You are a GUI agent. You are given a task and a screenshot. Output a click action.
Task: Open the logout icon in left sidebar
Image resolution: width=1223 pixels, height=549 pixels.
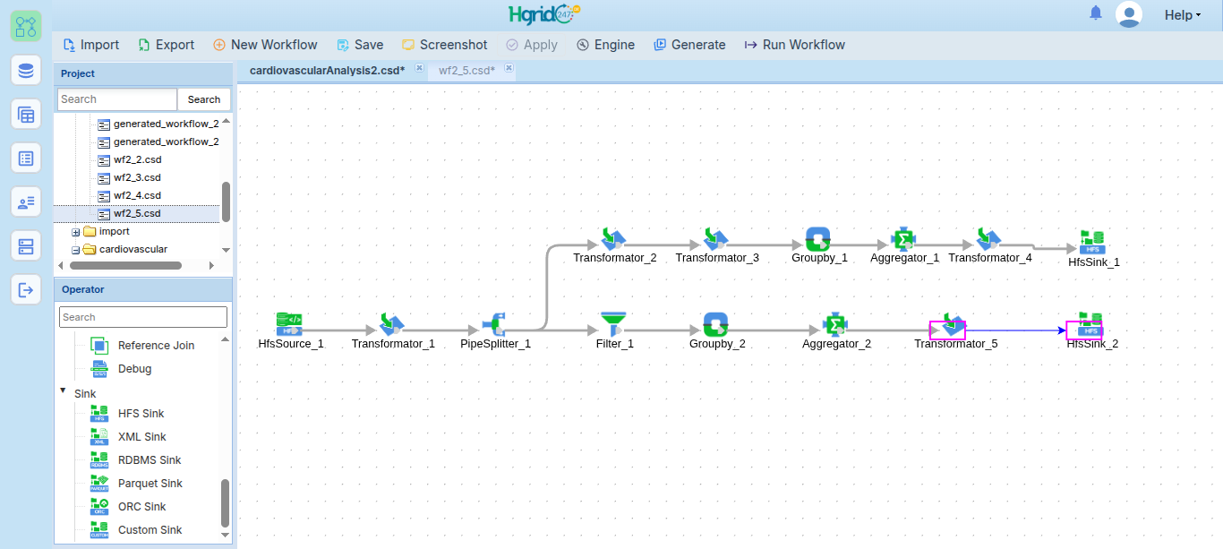[x=26, y=289]
